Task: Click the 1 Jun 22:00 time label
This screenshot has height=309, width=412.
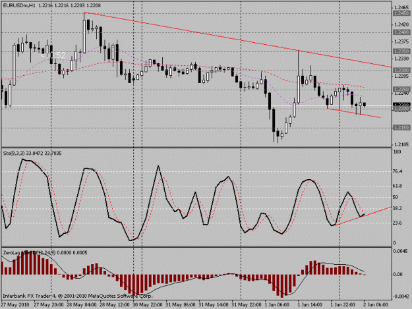Action: point(343,305)
